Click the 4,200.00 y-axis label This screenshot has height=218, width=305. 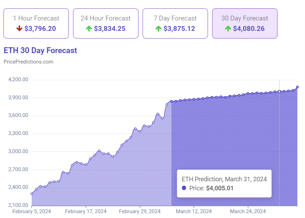click(18, 79)
